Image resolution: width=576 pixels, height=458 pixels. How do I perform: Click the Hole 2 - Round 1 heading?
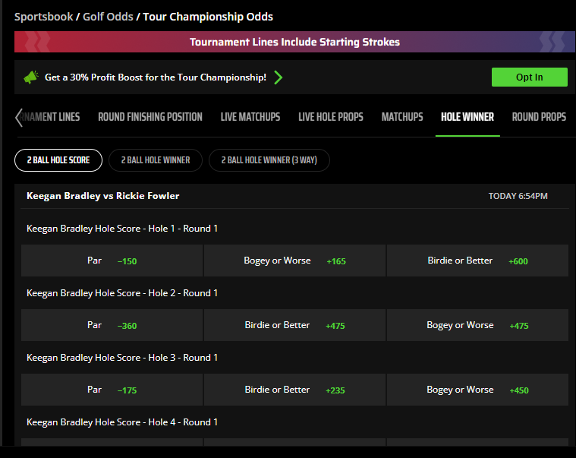point(122,293)
